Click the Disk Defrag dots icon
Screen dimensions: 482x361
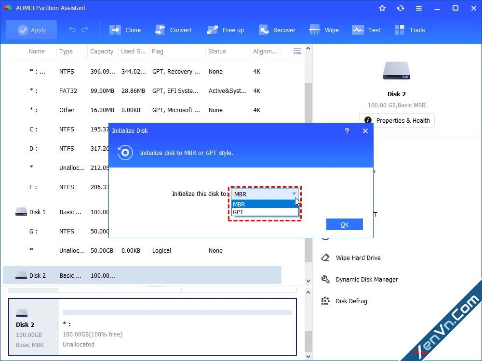click(325, 301)
